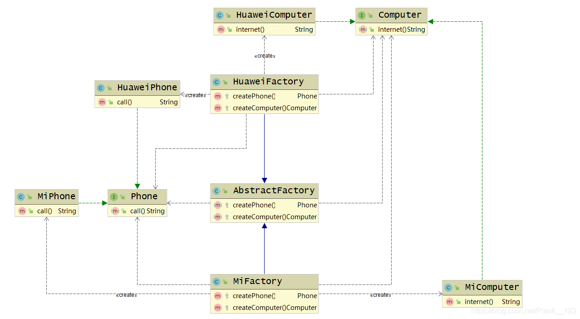Click method icon in the Phone interface

(115, 211)
